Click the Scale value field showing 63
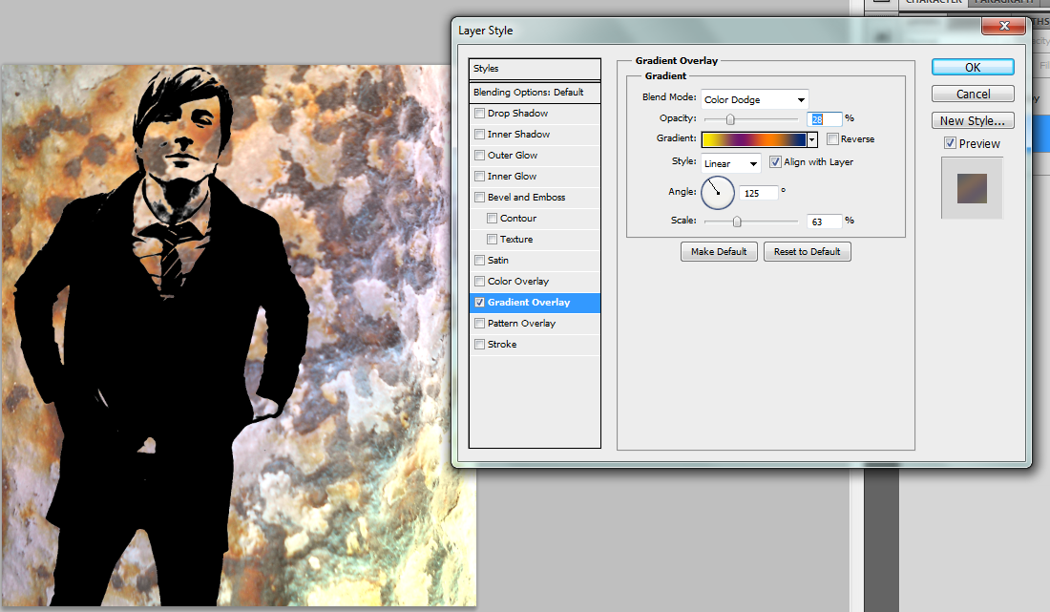The width and height of the screenshot is (1050, 612). (x=825, y=222)
